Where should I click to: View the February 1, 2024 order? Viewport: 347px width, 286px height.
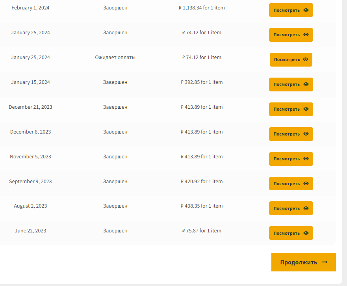(291, 10)
